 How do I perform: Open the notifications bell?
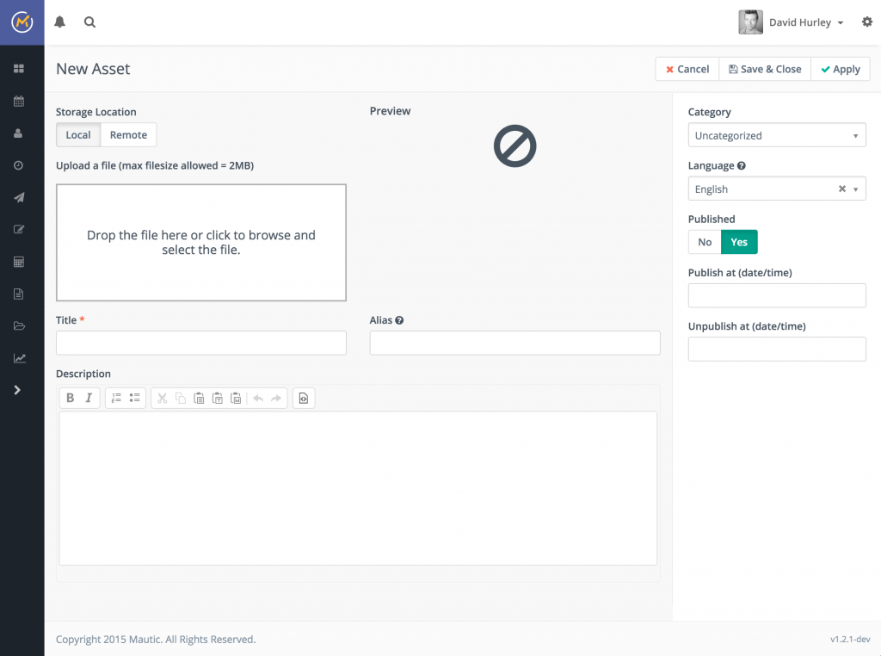click(x=59, y=22)
